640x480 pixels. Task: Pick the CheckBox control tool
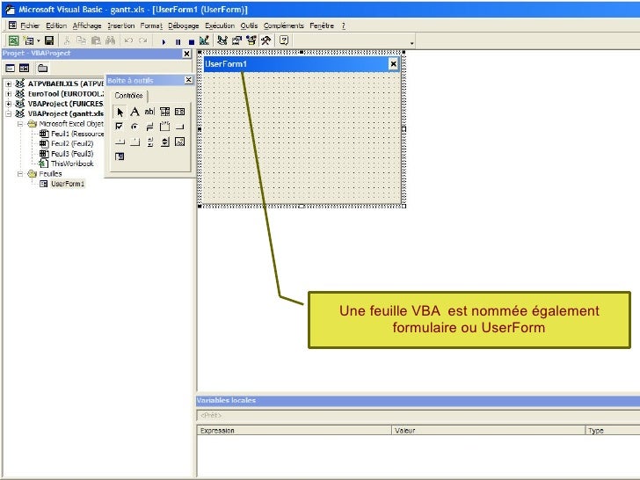point(120,127)
